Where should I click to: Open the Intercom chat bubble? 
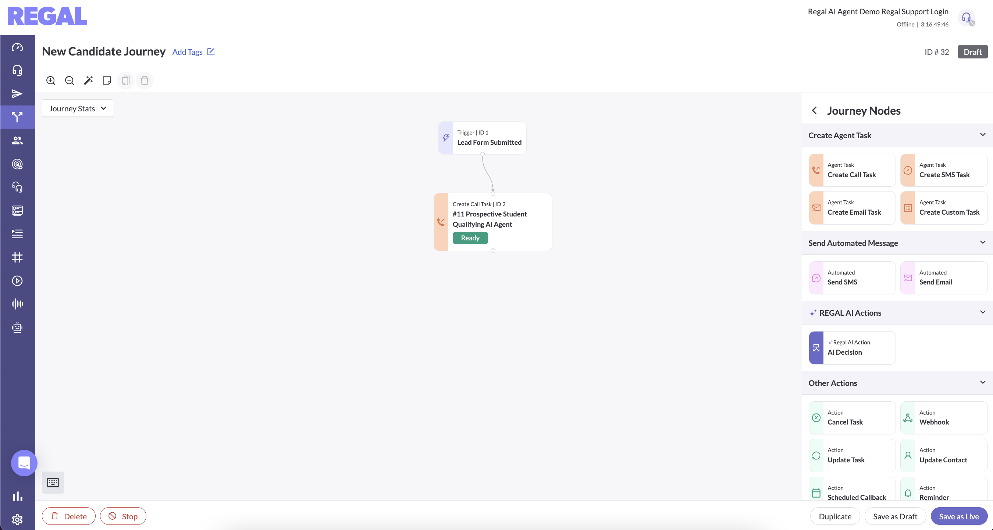point(24,463)
